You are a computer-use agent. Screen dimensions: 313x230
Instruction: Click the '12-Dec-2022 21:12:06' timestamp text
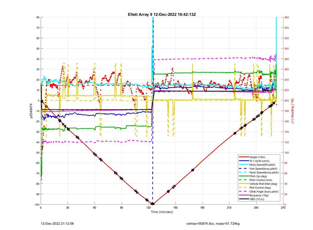[x=58, y=224]
